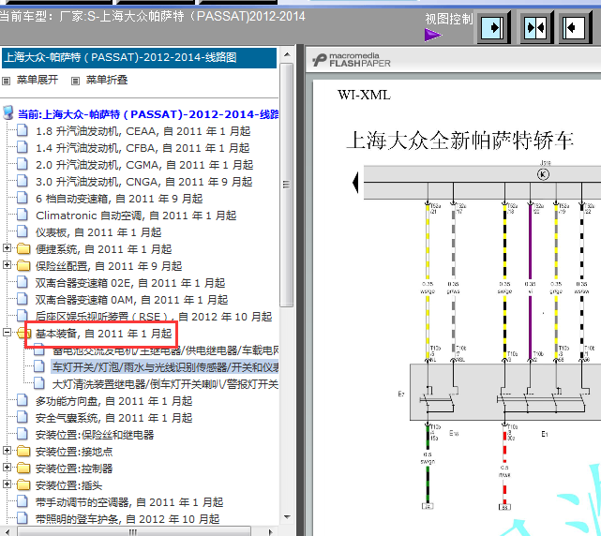Open 双离合器变速箱 0AM entry
The image size is (601, 536).
click(132, 300)
